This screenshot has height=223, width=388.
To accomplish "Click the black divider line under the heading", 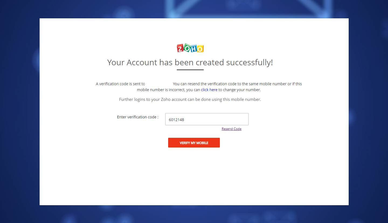I will [x=190, y=70].
